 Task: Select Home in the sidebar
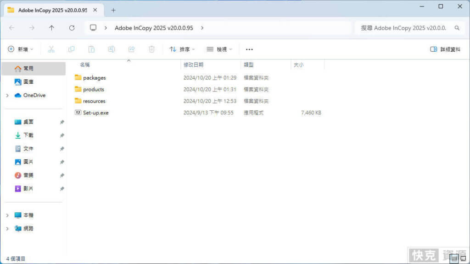click(x=33, y=69)
